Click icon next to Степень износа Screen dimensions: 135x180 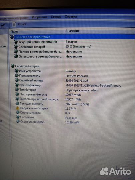point(18,113)
